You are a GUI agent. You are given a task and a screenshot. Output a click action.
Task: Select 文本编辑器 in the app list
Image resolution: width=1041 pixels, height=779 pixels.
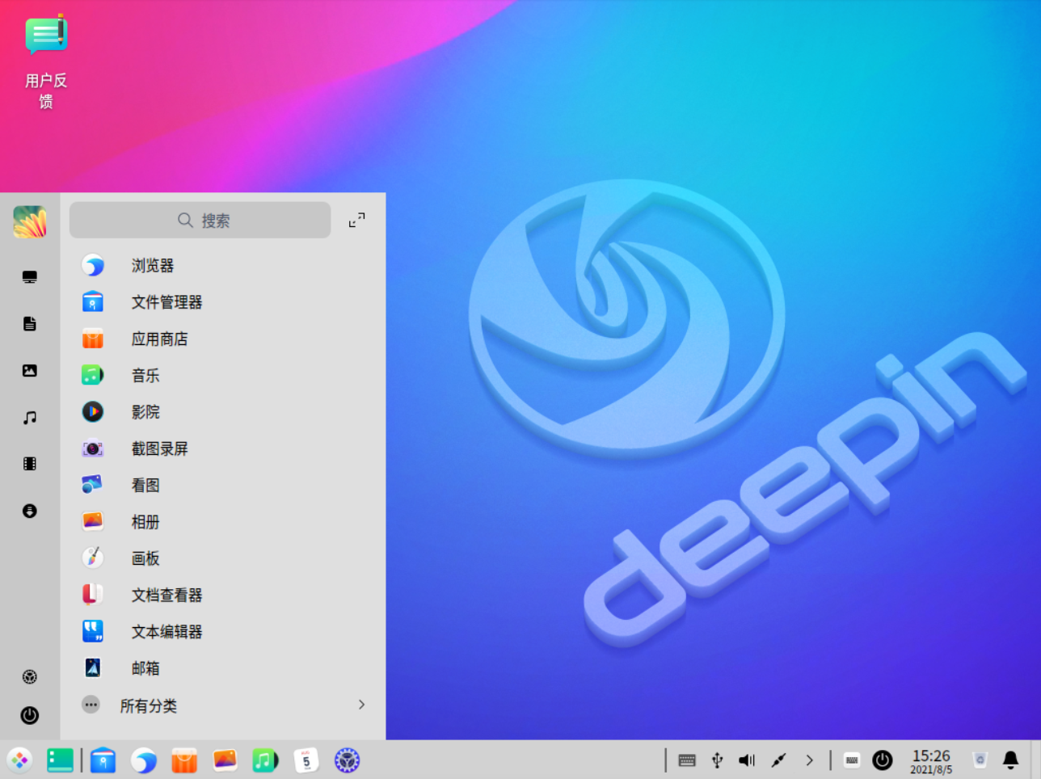tap(166, 632)
